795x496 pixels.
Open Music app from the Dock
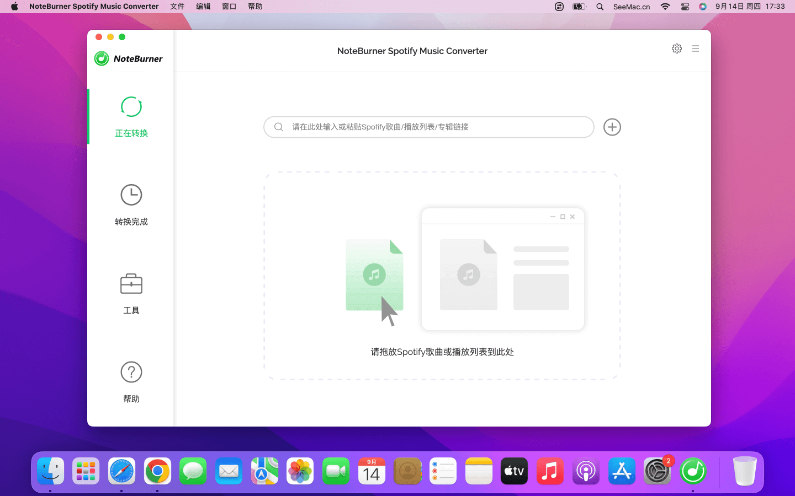[550, 471]
